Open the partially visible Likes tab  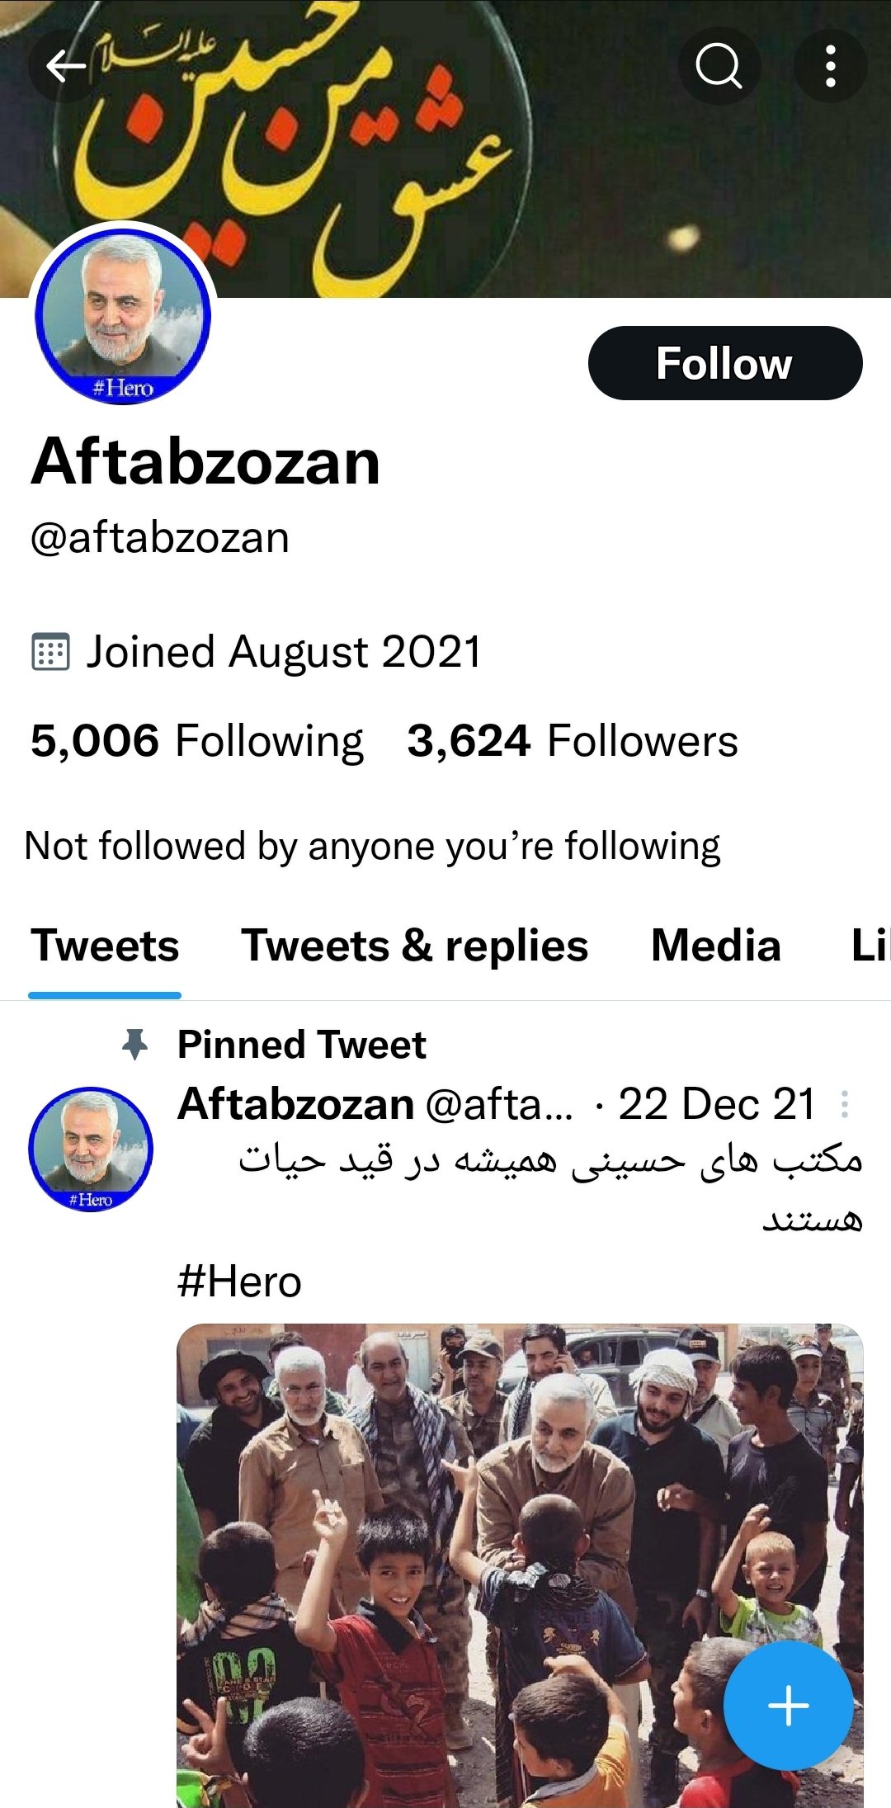(x=870, y=946)
